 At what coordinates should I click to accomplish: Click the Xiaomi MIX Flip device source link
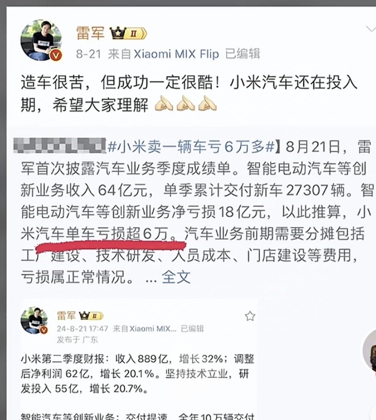[x=176, y=54]
